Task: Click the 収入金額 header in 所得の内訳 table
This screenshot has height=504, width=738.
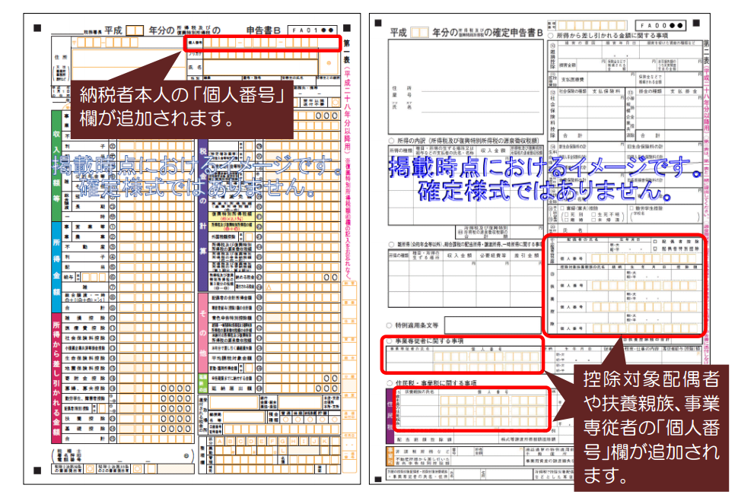Action: coord(493,151)
